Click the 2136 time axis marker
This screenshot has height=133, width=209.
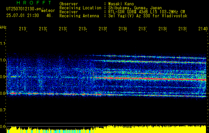pos(123,29)
